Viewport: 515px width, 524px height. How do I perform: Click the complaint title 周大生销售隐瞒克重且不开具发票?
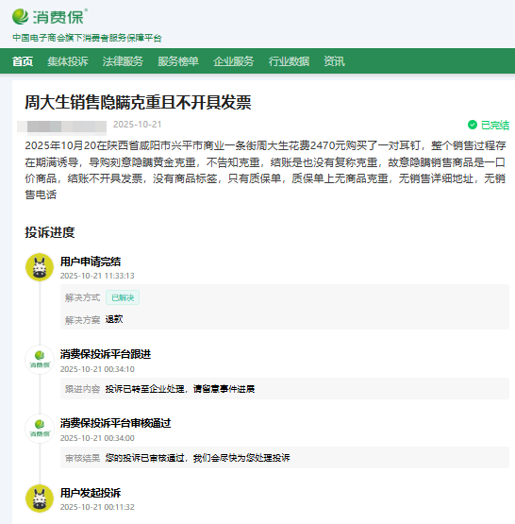click(x=138, y=102)
